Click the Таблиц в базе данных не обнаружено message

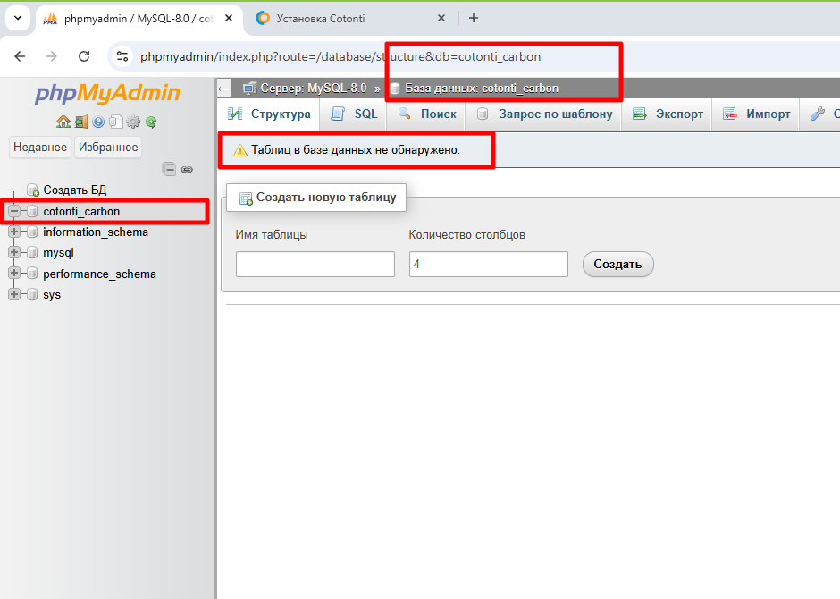click(x=356, y=150)
